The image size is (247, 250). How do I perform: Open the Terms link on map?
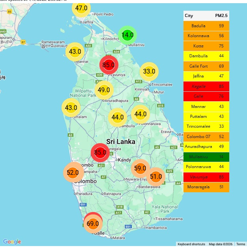[x=241, y=244]
